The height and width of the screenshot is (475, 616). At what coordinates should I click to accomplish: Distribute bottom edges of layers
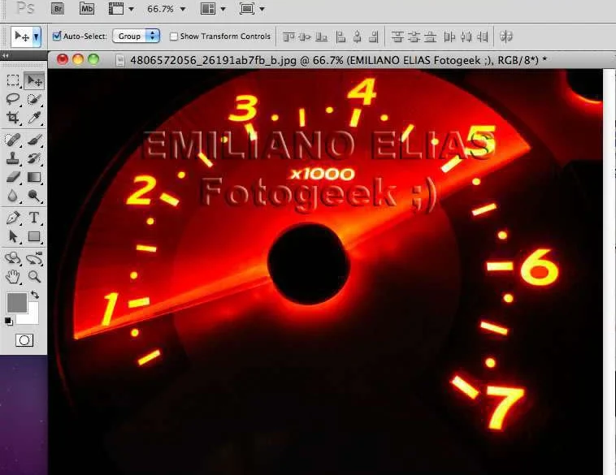[x=431, y=37]
